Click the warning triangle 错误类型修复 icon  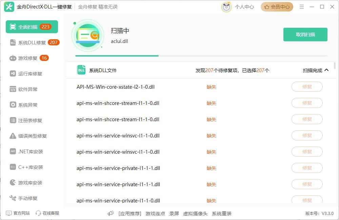coord(13,136)
